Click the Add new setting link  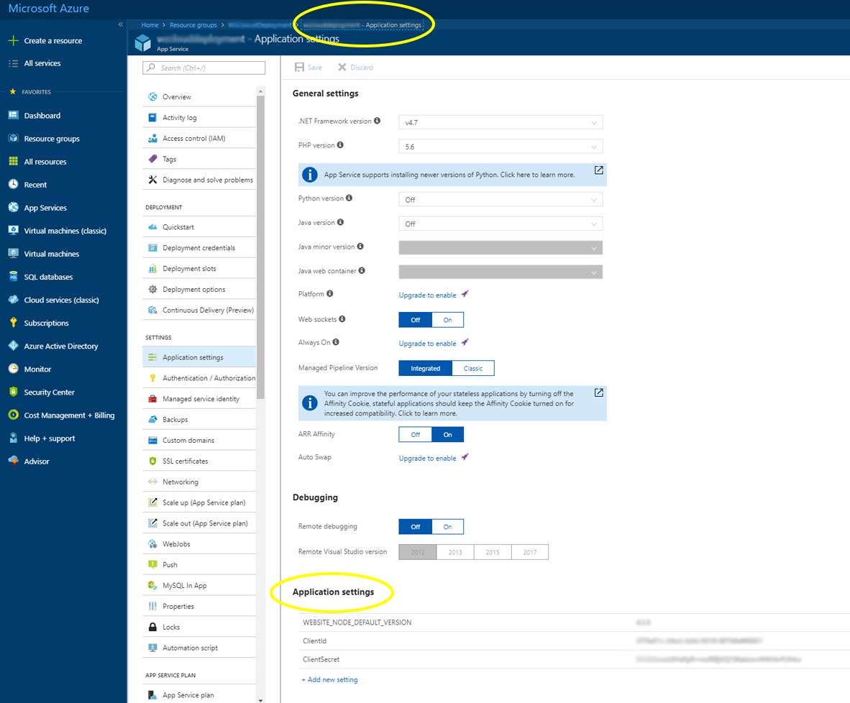329,680
